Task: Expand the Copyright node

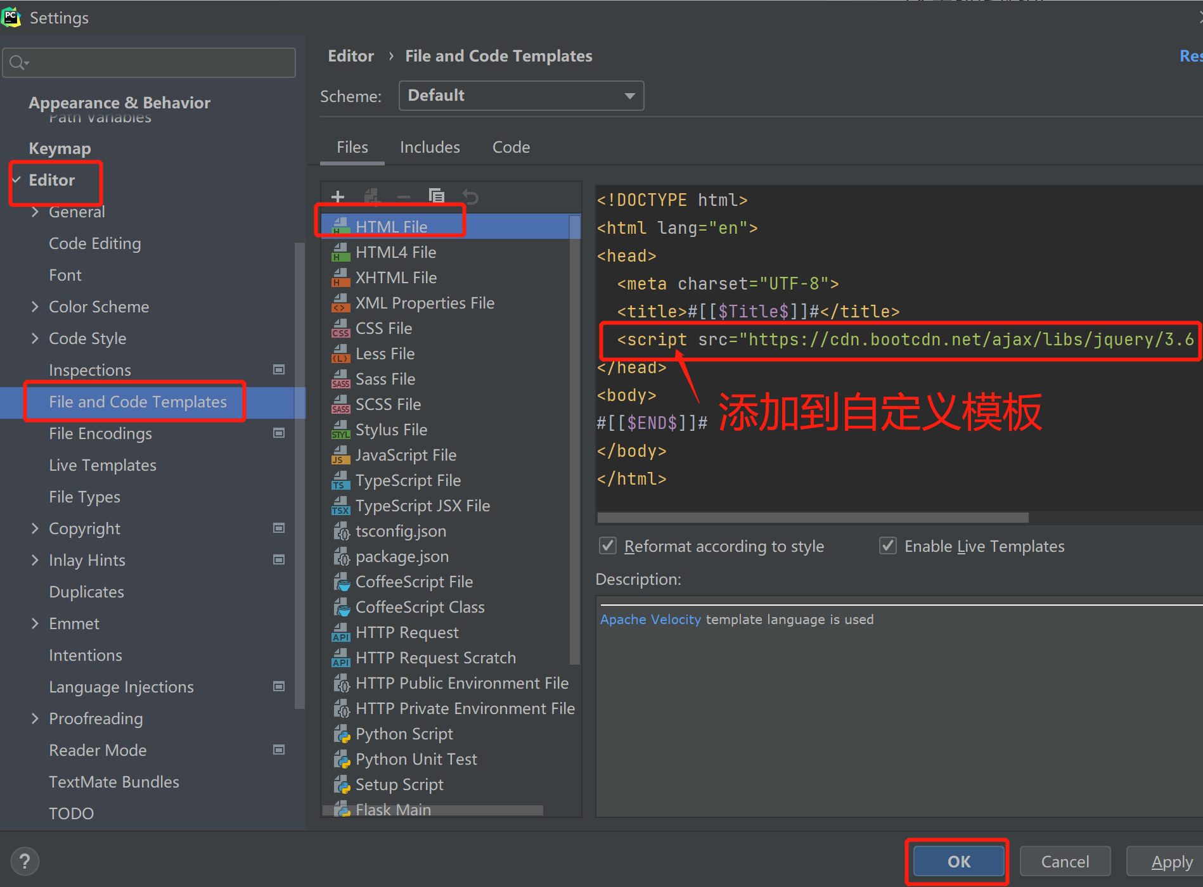Action: click(35, 528)
